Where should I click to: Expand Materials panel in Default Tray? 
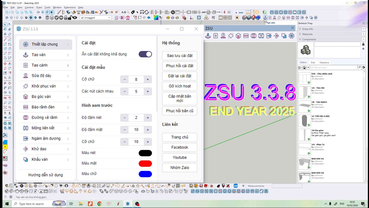pos(300,34)
